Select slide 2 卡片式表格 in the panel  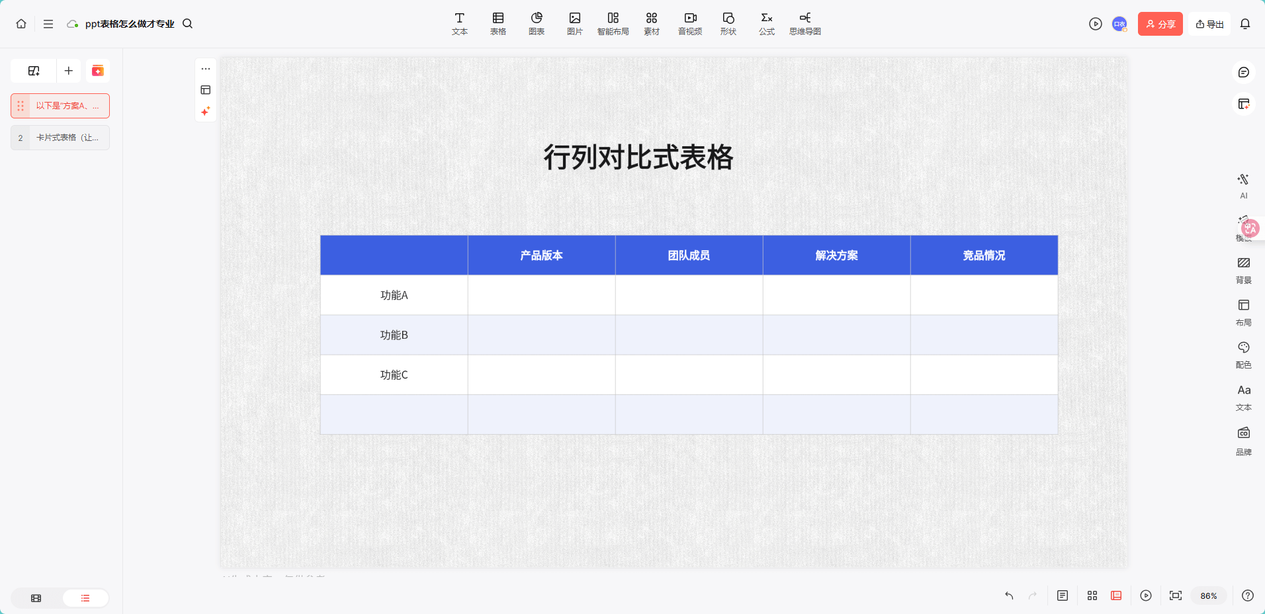60,138
